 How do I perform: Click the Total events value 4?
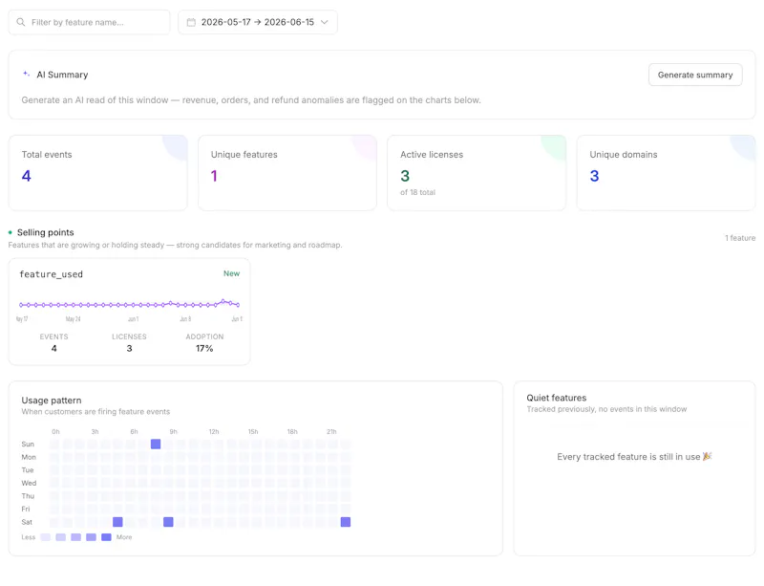pos(27,176)
